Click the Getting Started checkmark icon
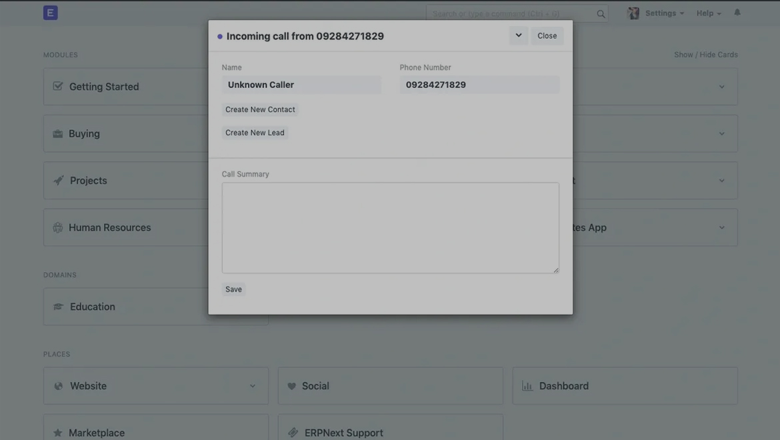Screen dimensions: 780x440 pos(58,87)
